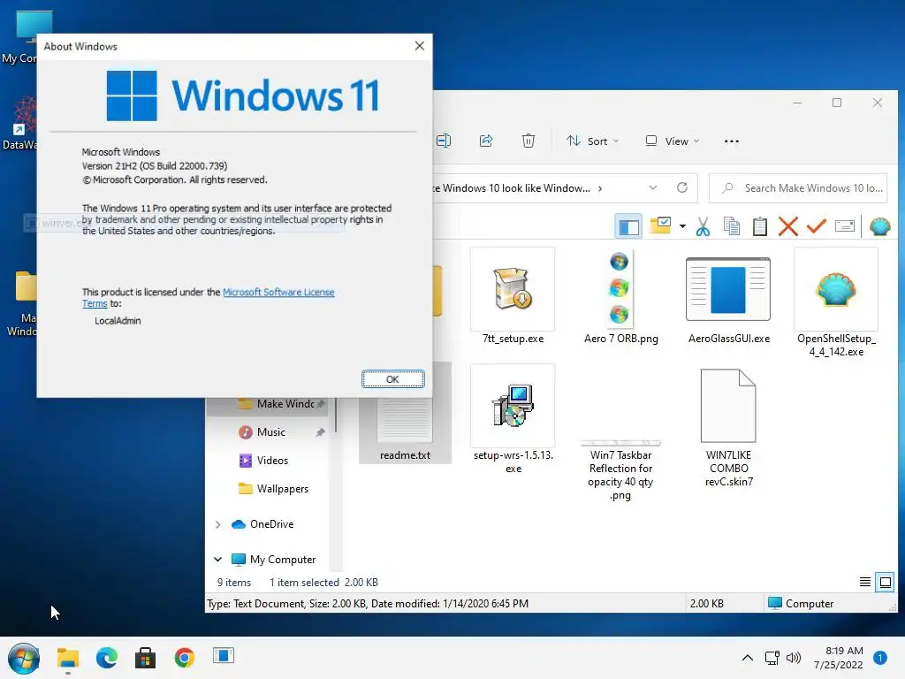Select DataWa desktop shortcut icon
905x679 pixels.
tap(19, 123)
